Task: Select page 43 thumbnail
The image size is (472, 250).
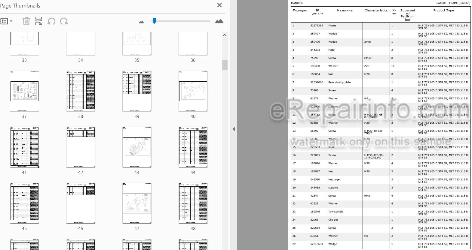Action: 137,147
